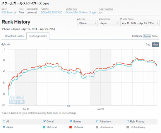Image resolution: width=161 pixels, height=133 pixels.
Task: Open the Japan countries dropdown
Action: point(109,23)
